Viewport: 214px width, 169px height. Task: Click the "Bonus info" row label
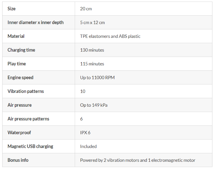[x=18, y=160]
